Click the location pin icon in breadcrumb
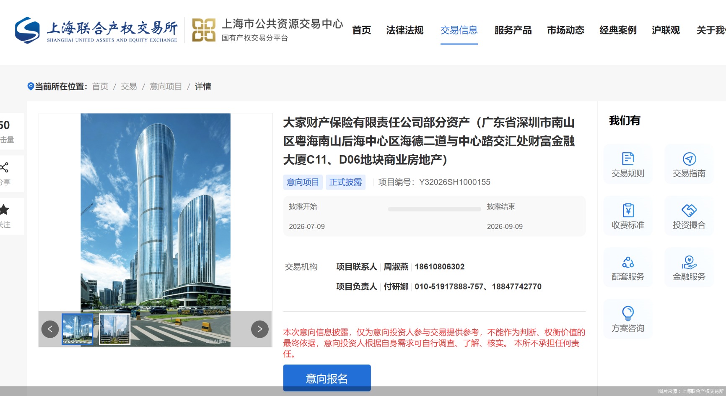The height and width of the screenshot is (396, 726). tap(31, 86)
